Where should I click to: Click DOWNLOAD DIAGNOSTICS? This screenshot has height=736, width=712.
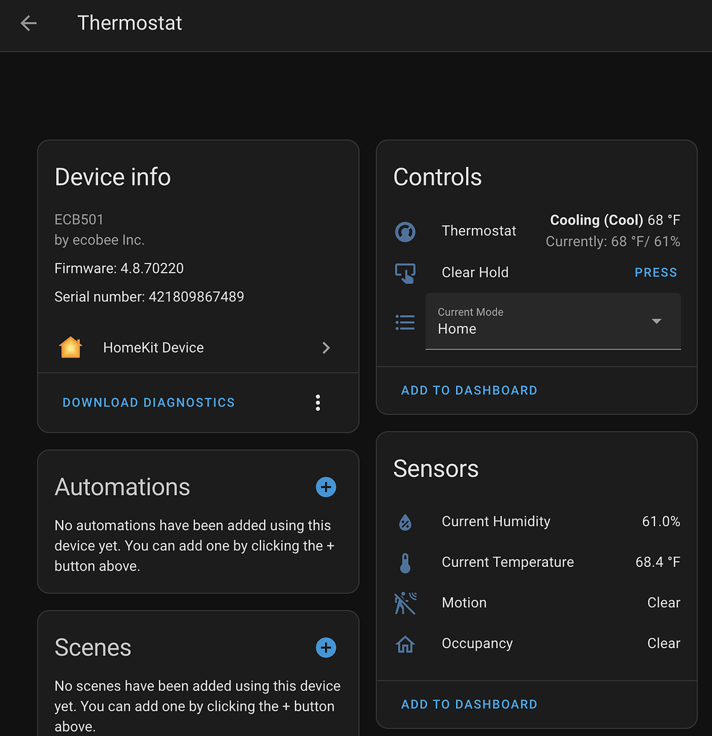click(148, 402)
